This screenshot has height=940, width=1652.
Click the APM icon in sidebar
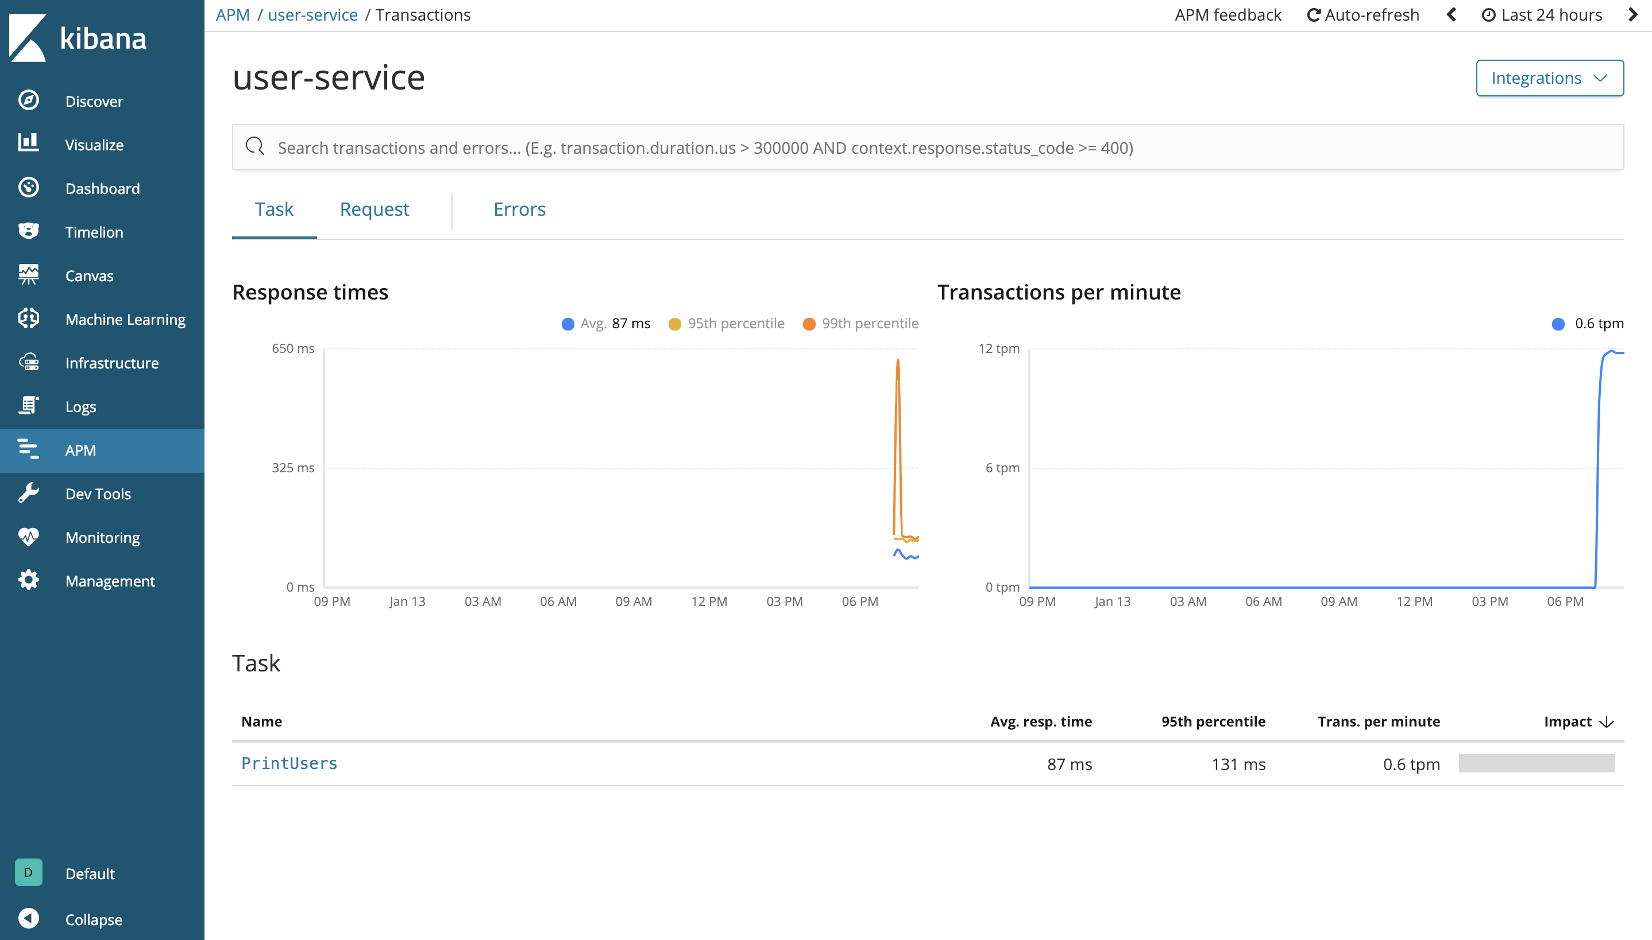(x=28, y=449)
